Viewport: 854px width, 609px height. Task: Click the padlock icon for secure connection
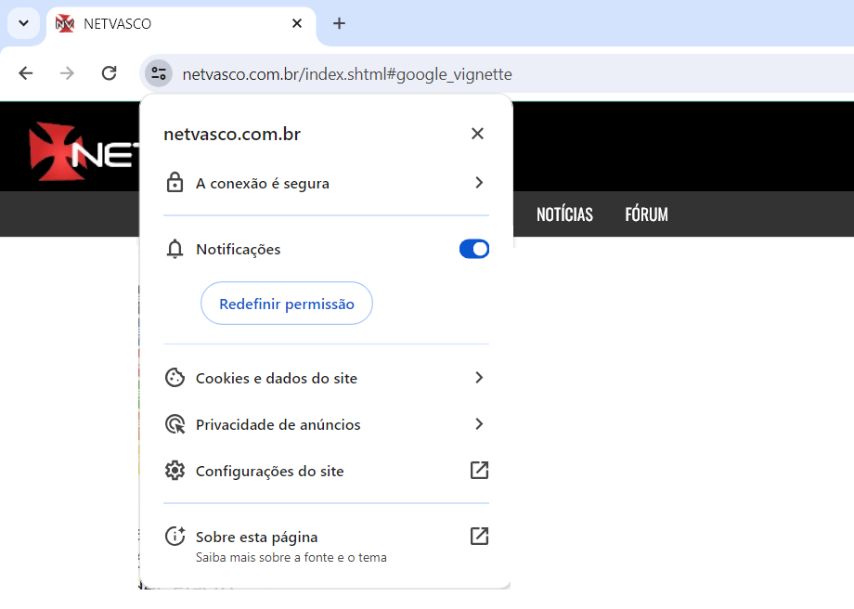175,183
